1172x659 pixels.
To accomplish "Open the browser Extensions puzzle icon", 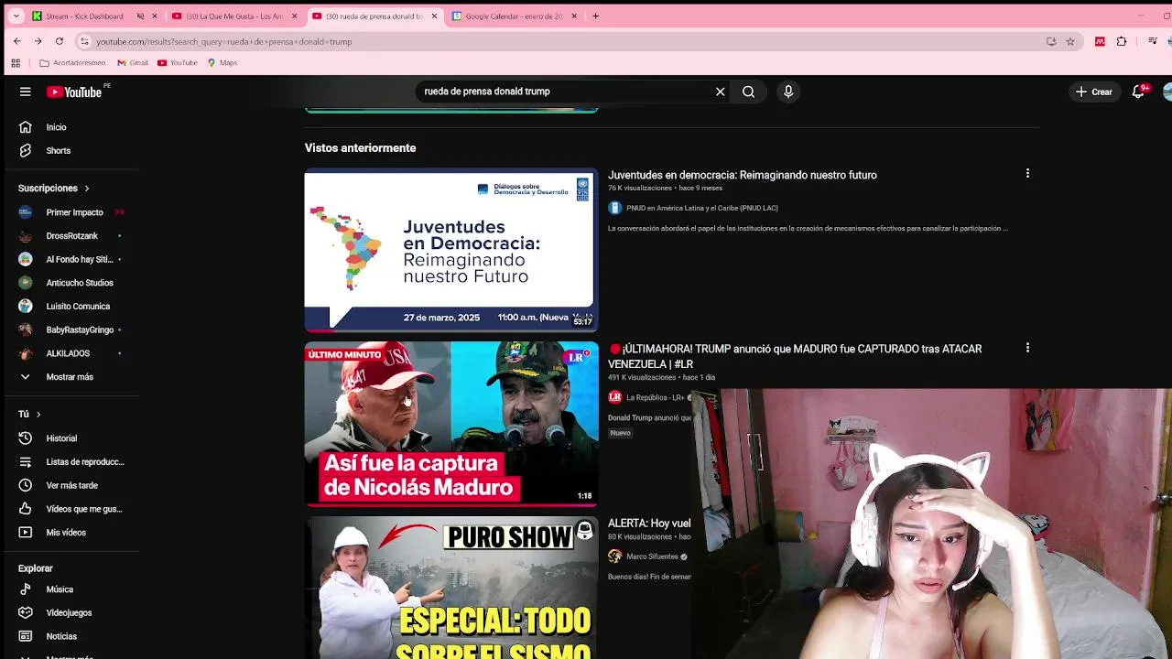I will (x=1122, y=41).
